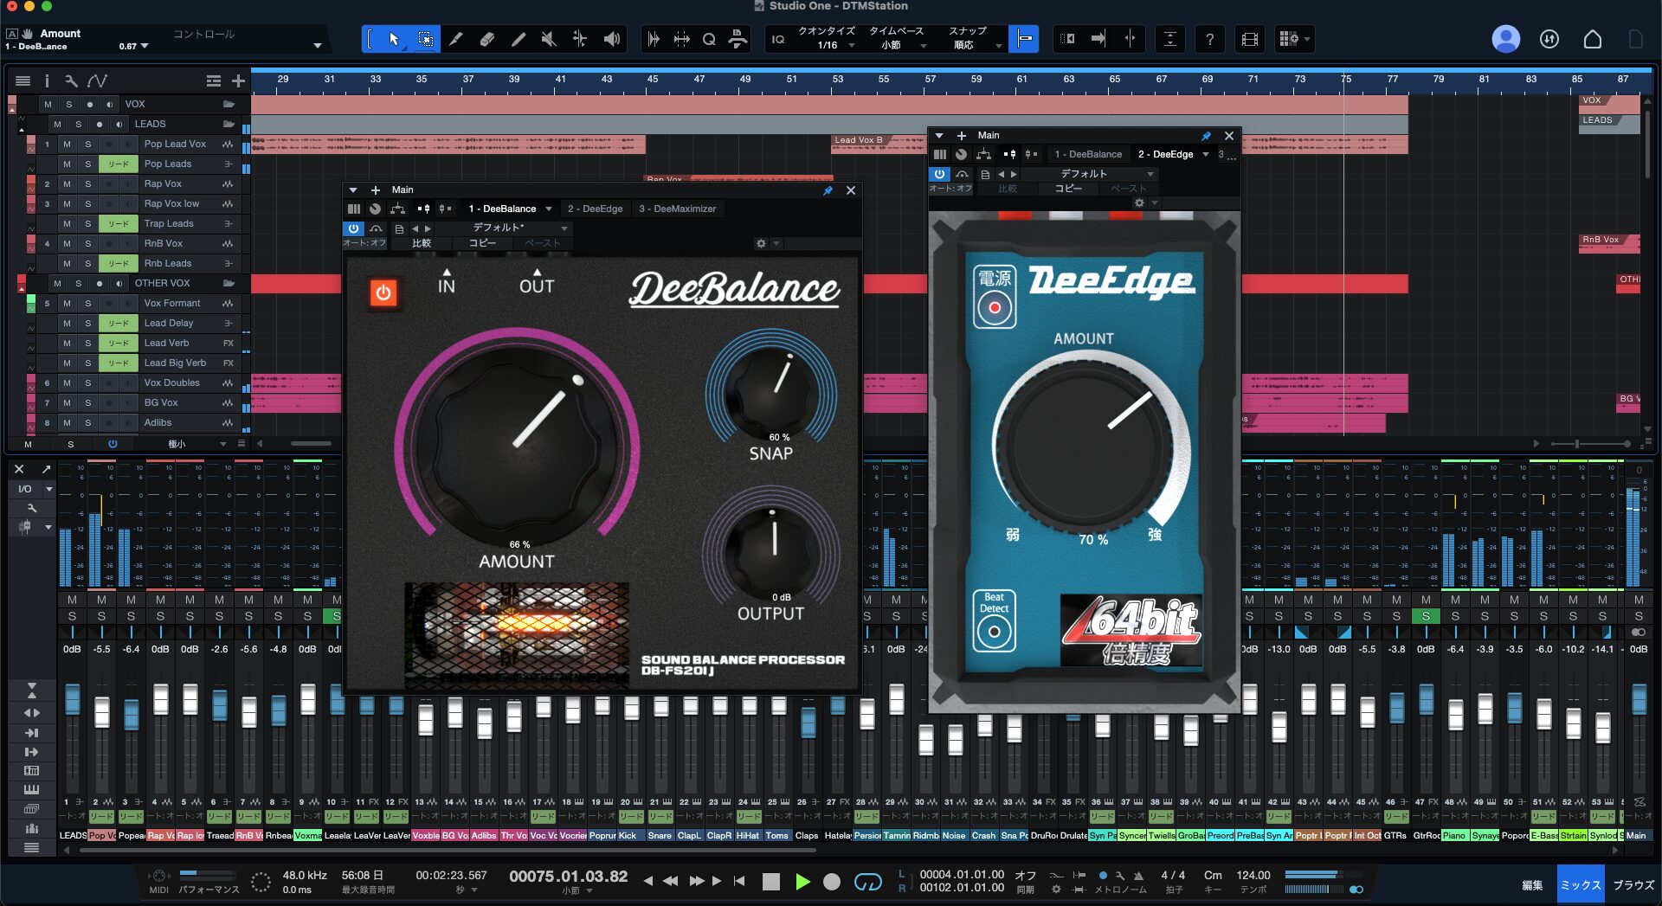Bypass the DeeEdge insert with its blue power icon
Image resolution: width=1662 pixels, height=906 pixels.
coord(939,174)
